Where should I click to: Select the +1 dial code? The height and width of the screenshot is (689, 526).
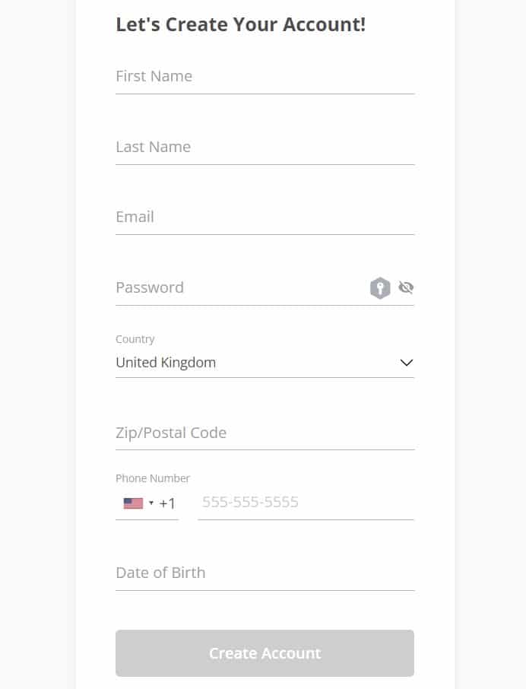tap(166, 503)
